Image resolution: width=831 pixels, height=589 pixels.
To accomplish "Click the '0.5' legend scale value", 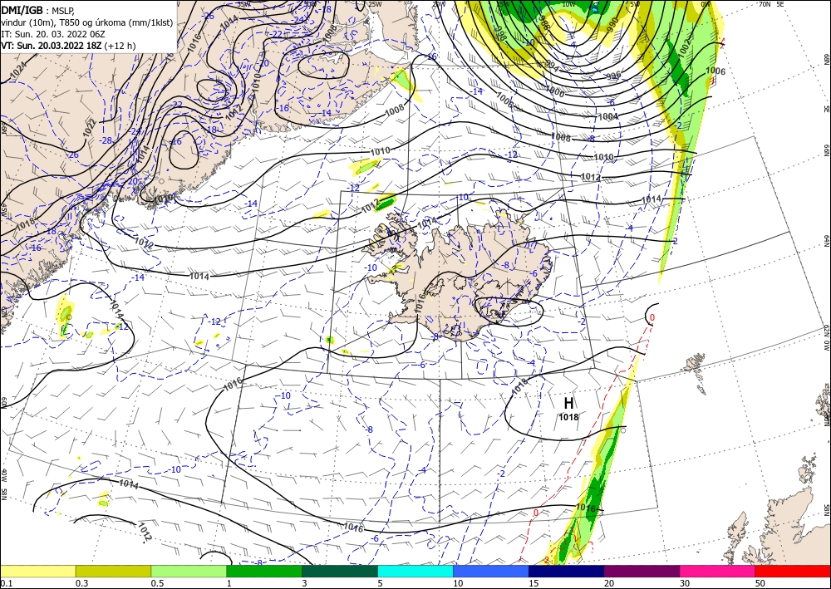I will [157, 583].
